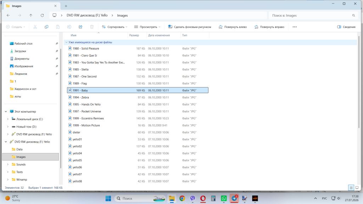Click the Cut scissors icon

tap(35, 27)
